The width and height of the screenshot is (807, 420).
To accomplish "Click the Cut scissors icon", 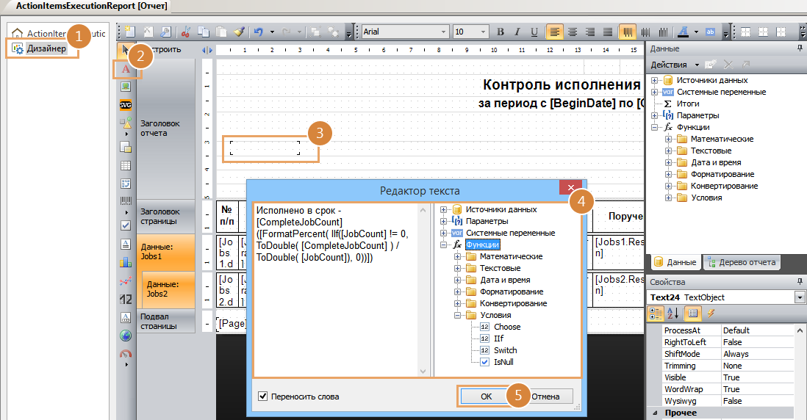I will click(186, 32).
